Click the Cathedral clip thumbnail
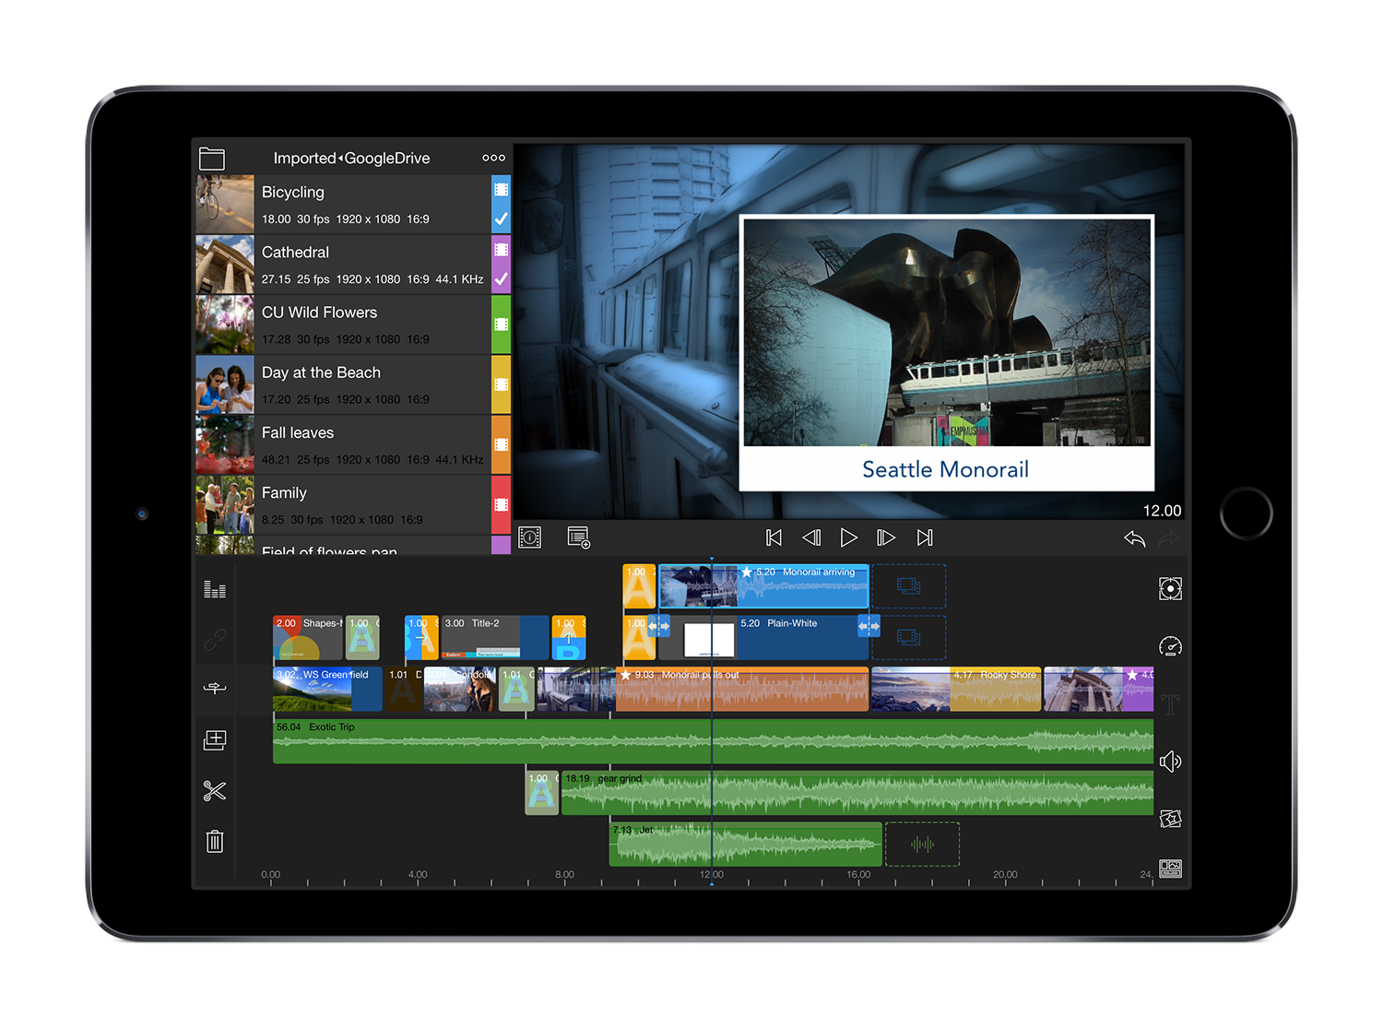The width and height of the screenshot is (1383, 1027). [225, 265]
